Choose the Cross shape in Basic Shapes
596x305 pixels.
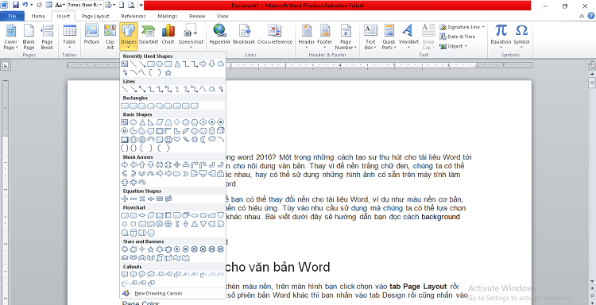194,131
